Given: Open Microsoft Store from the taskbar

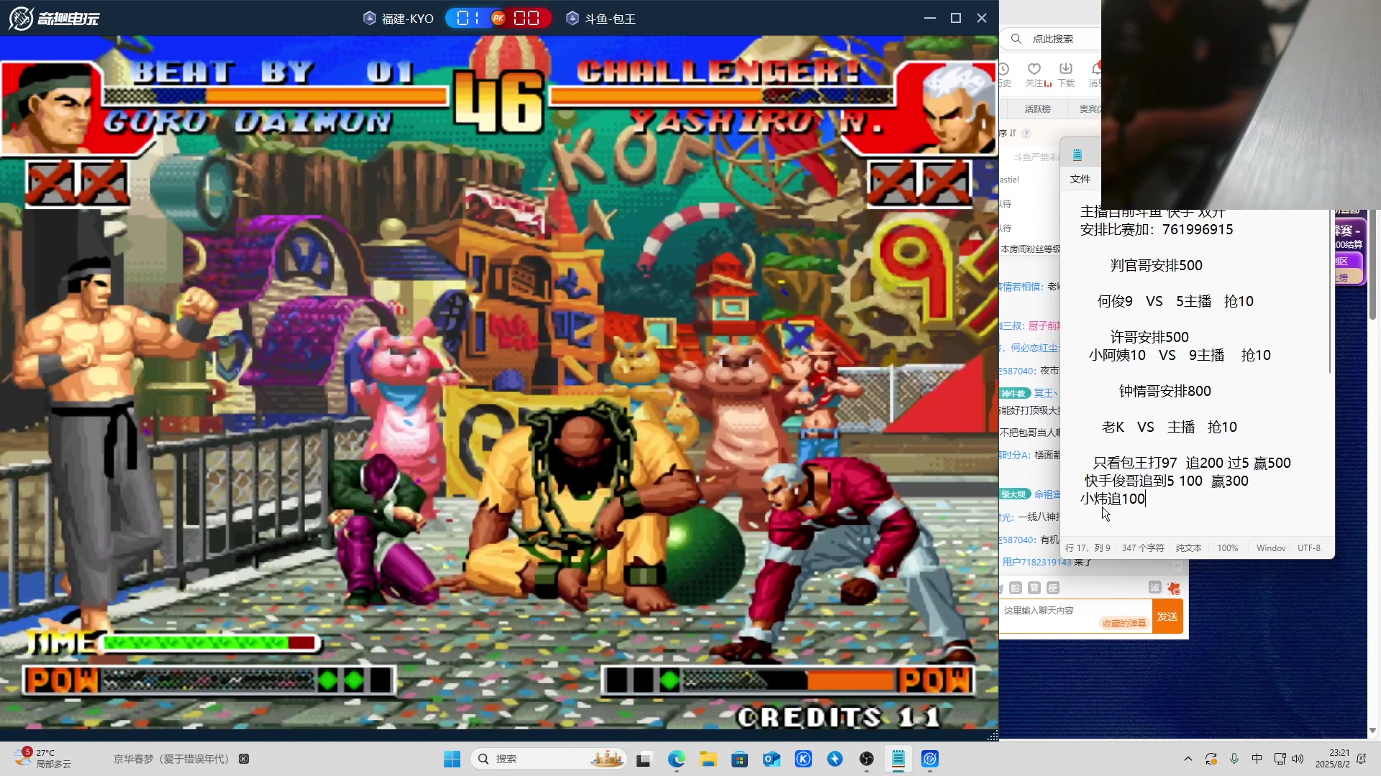Looking at the screenshot, I should [739, 759].
